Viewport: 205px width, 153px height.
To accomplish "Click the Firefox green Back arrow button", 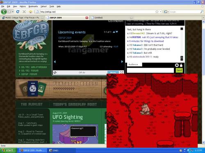I will coord(4,12).
